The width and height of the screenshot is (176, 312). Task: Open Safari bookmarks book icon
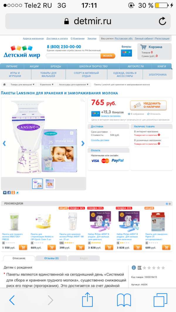click(124, 300)
